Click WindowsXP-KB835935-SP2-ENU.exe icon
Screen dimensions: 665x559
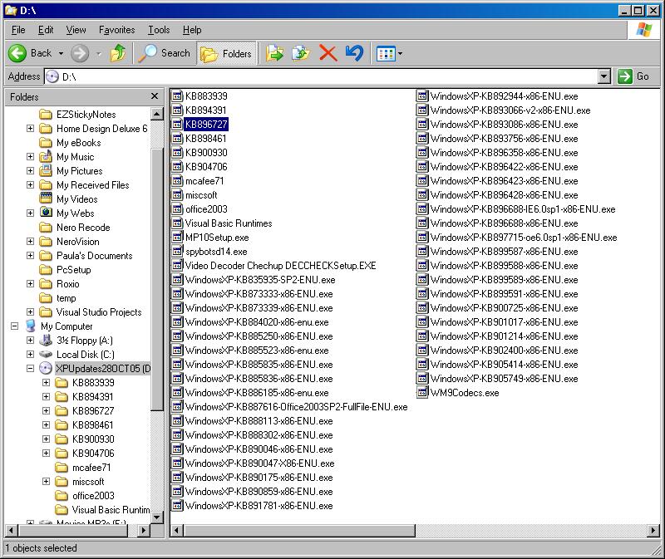point(177,280)
